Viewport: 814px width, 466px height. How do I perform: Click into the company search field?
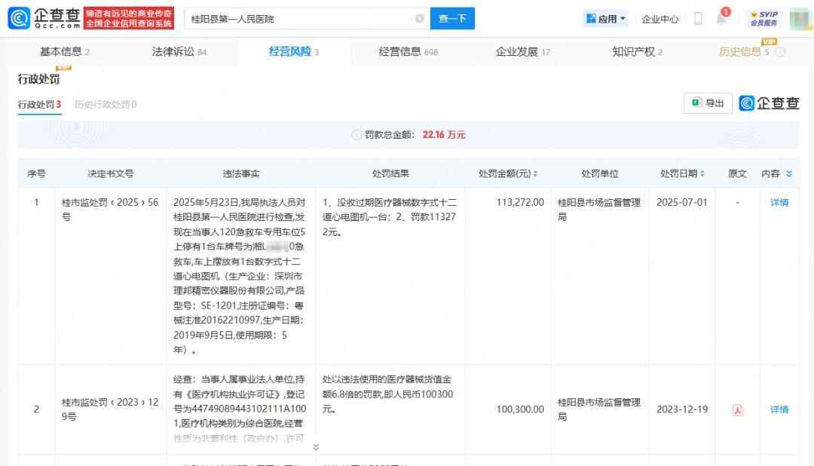click(x=298, y=19)
